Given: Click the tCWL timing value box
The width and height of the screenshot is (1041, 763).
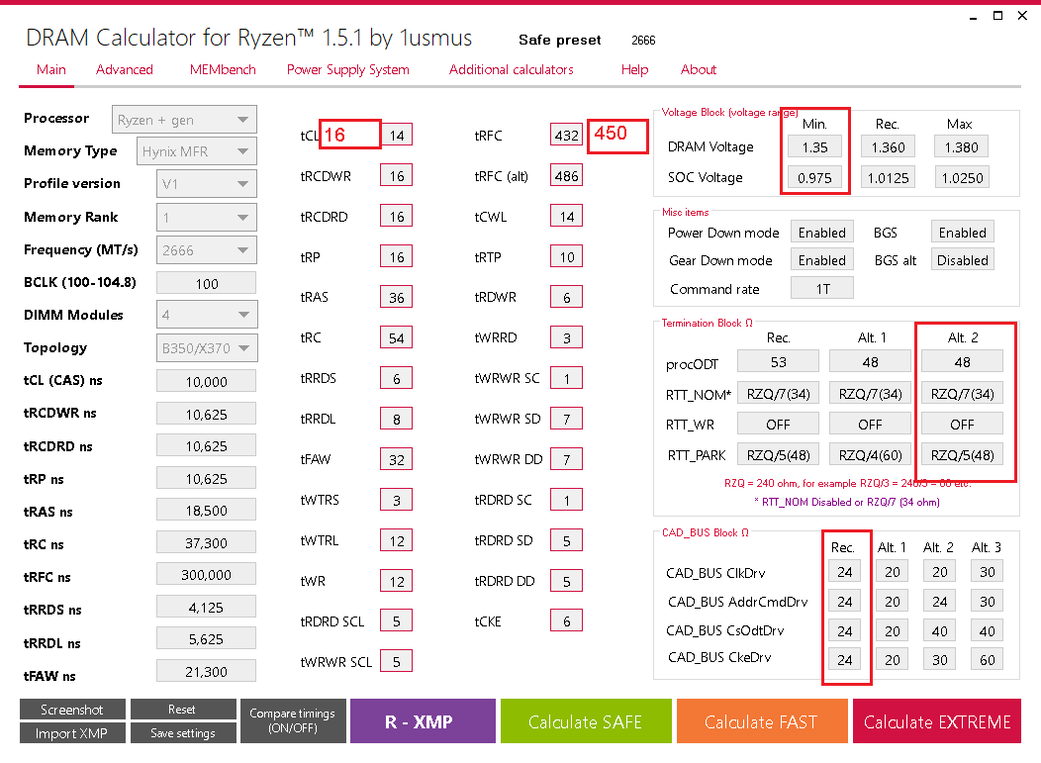Looking at the screenshot, I should [566, 216].
